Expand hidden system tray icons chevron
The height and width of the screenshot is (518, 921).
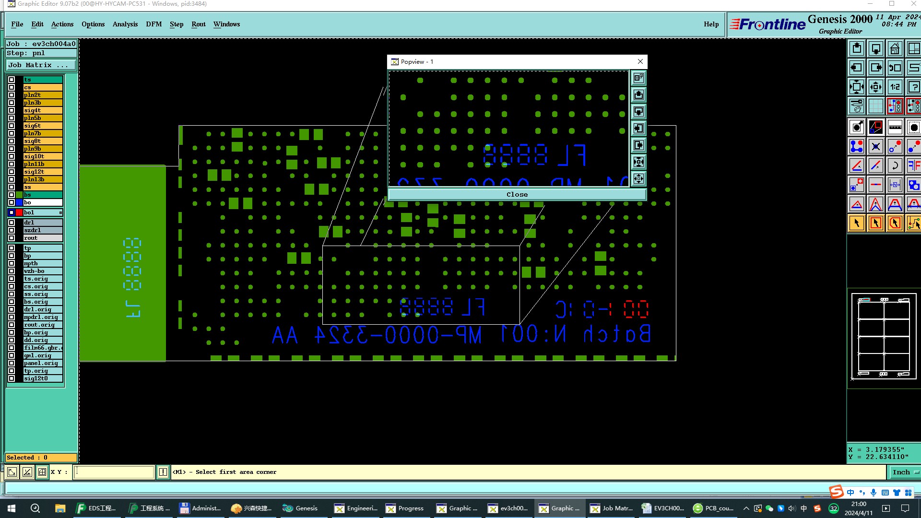click(x=746, y=508)
